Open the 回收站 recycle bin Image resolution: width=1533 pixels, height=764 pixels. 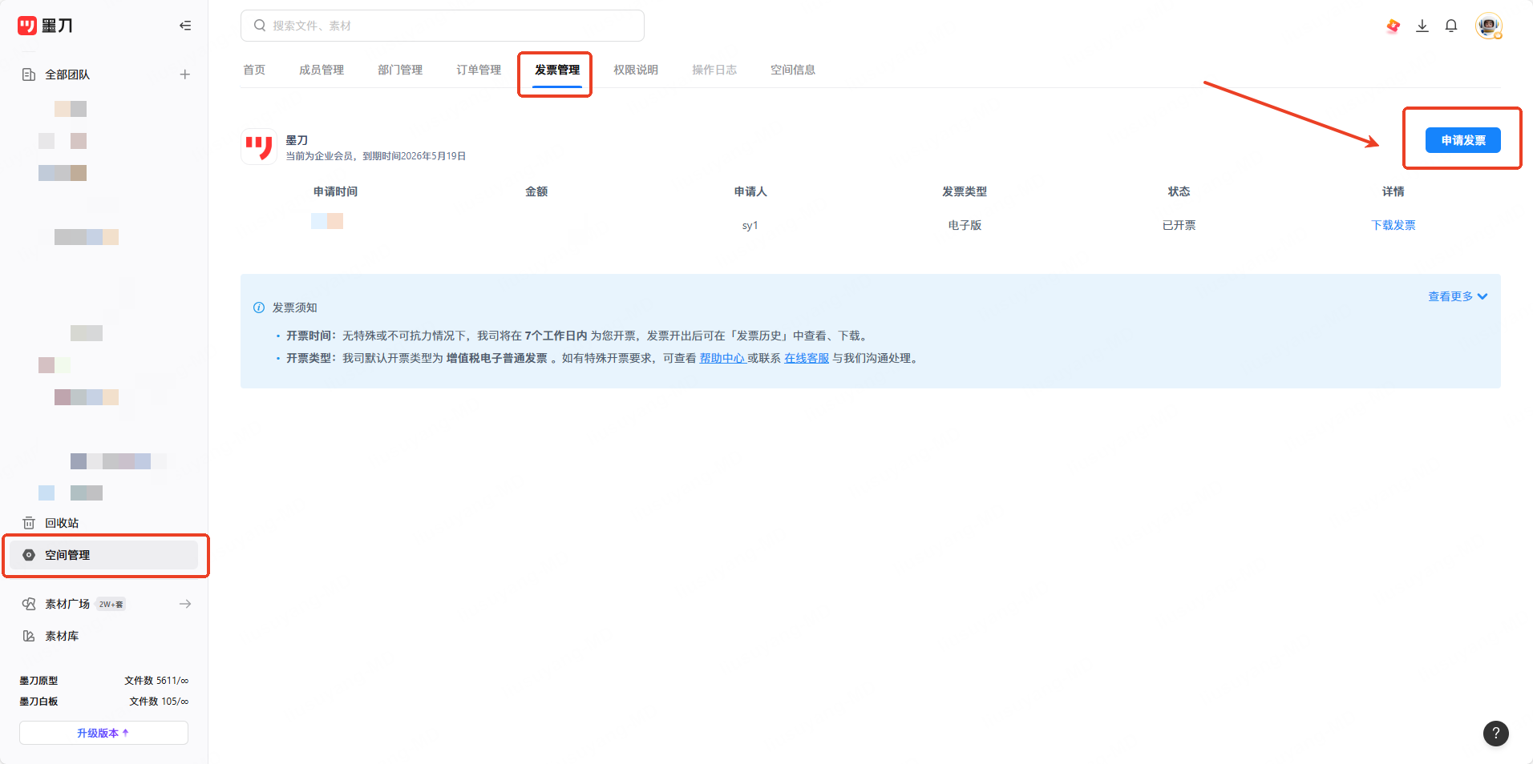coord(62,523)
